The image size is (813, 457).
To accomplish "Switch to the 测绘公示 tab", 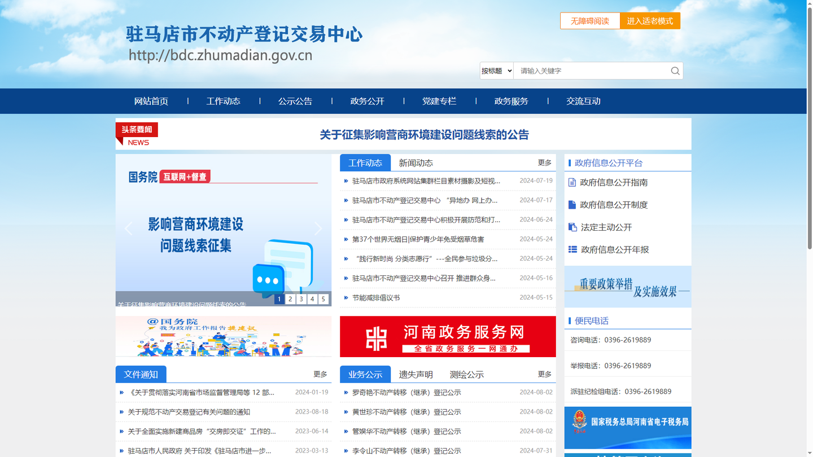I will click(467, 374).
